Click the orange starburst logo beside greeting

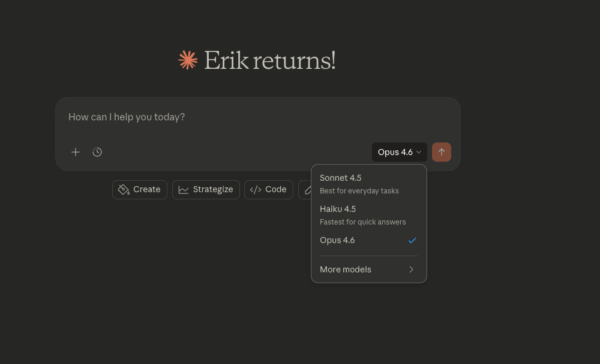pos(188,60)
